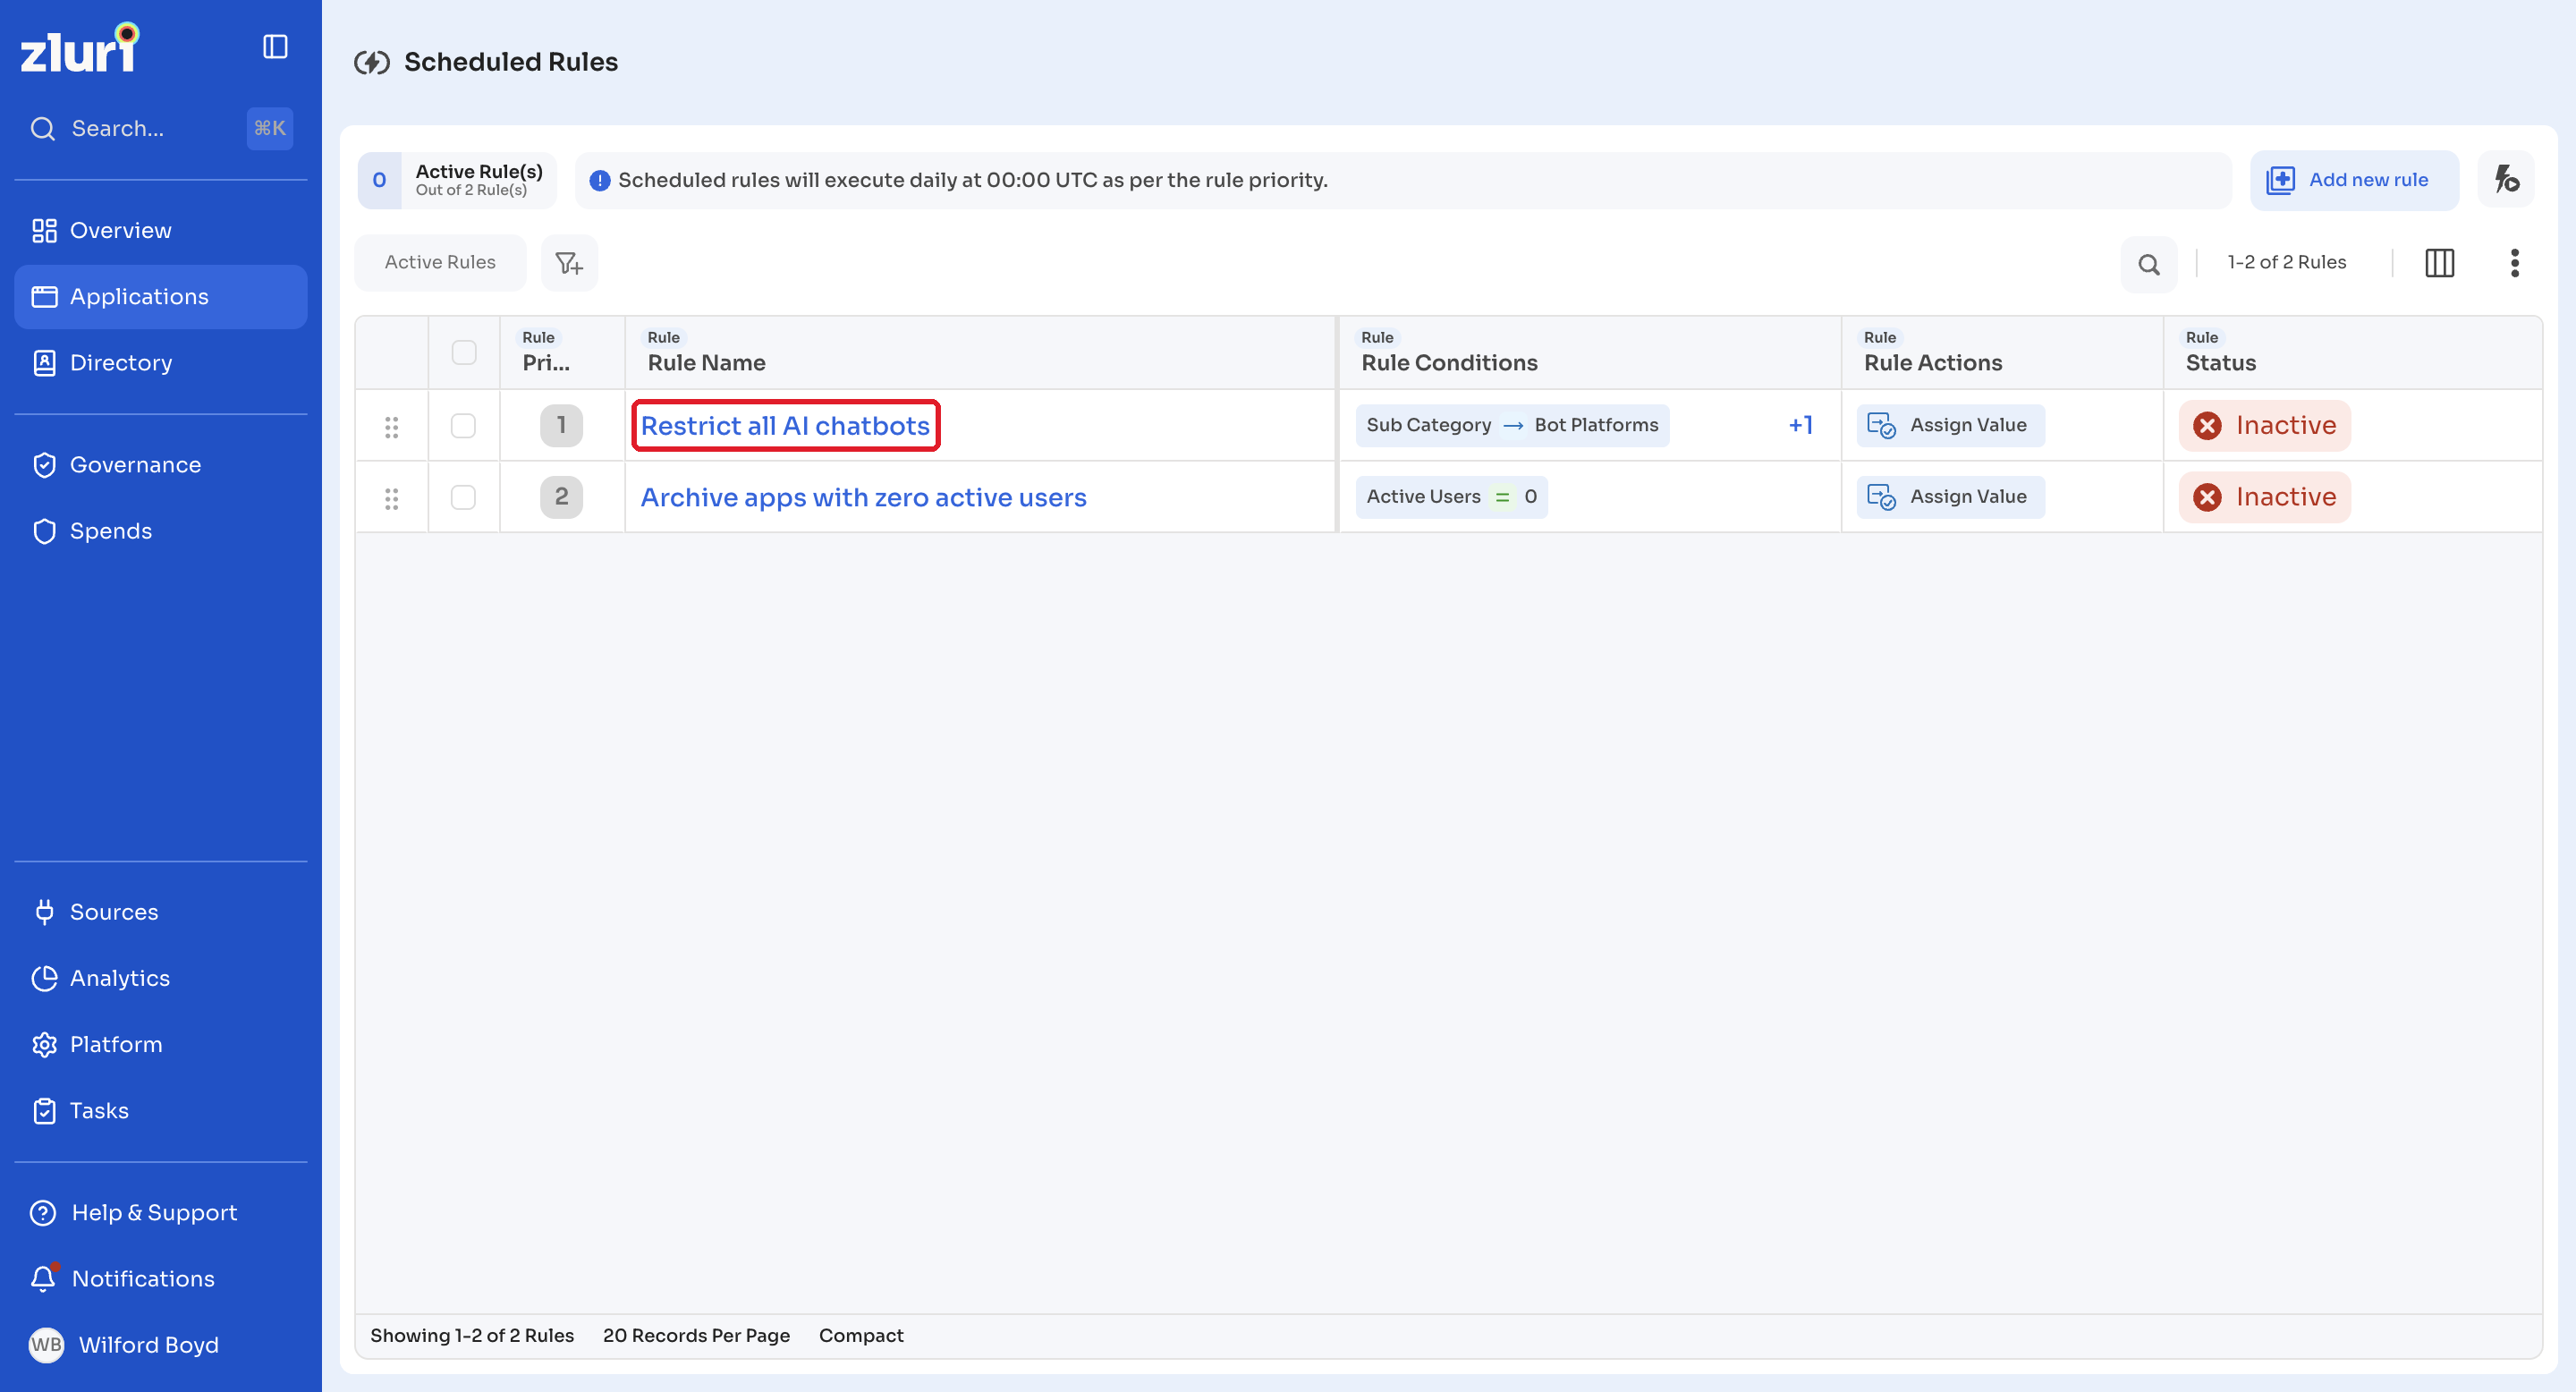
Task: Click the Scheduled Rules header icon
Action: pos(372,63)
